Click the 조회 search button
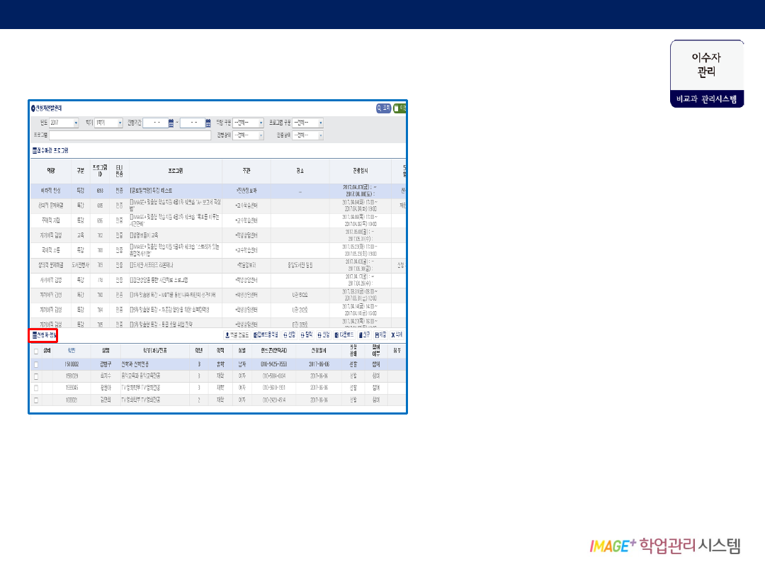Screen dimensions: 765x574 [x=383, y=108]
